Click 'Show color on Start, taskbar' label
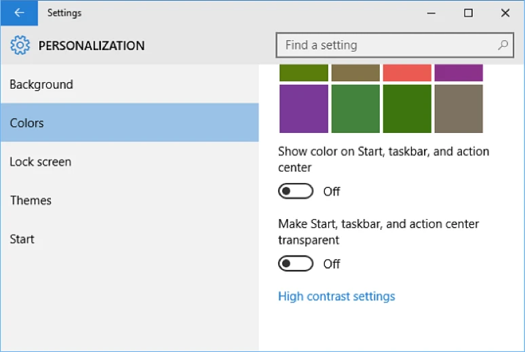Image resolution: width=525 pixels, height=352 pixels. [x=384, y=159]
